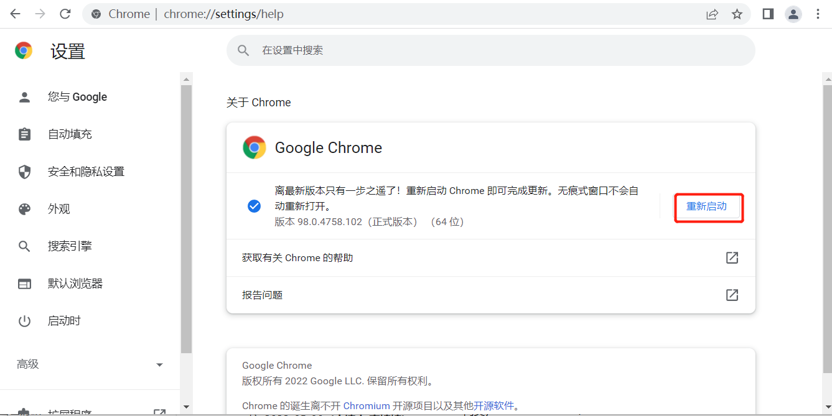Expand the 高级 section arrow
832x416 pixels.
click(x=159, y=365)
